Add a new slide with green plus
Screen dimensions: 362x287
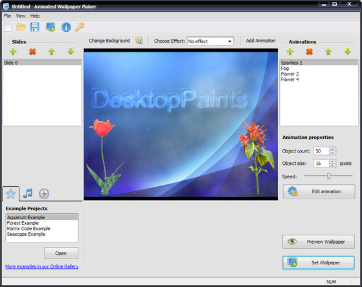pyautogui.click(x=13, y=52)
